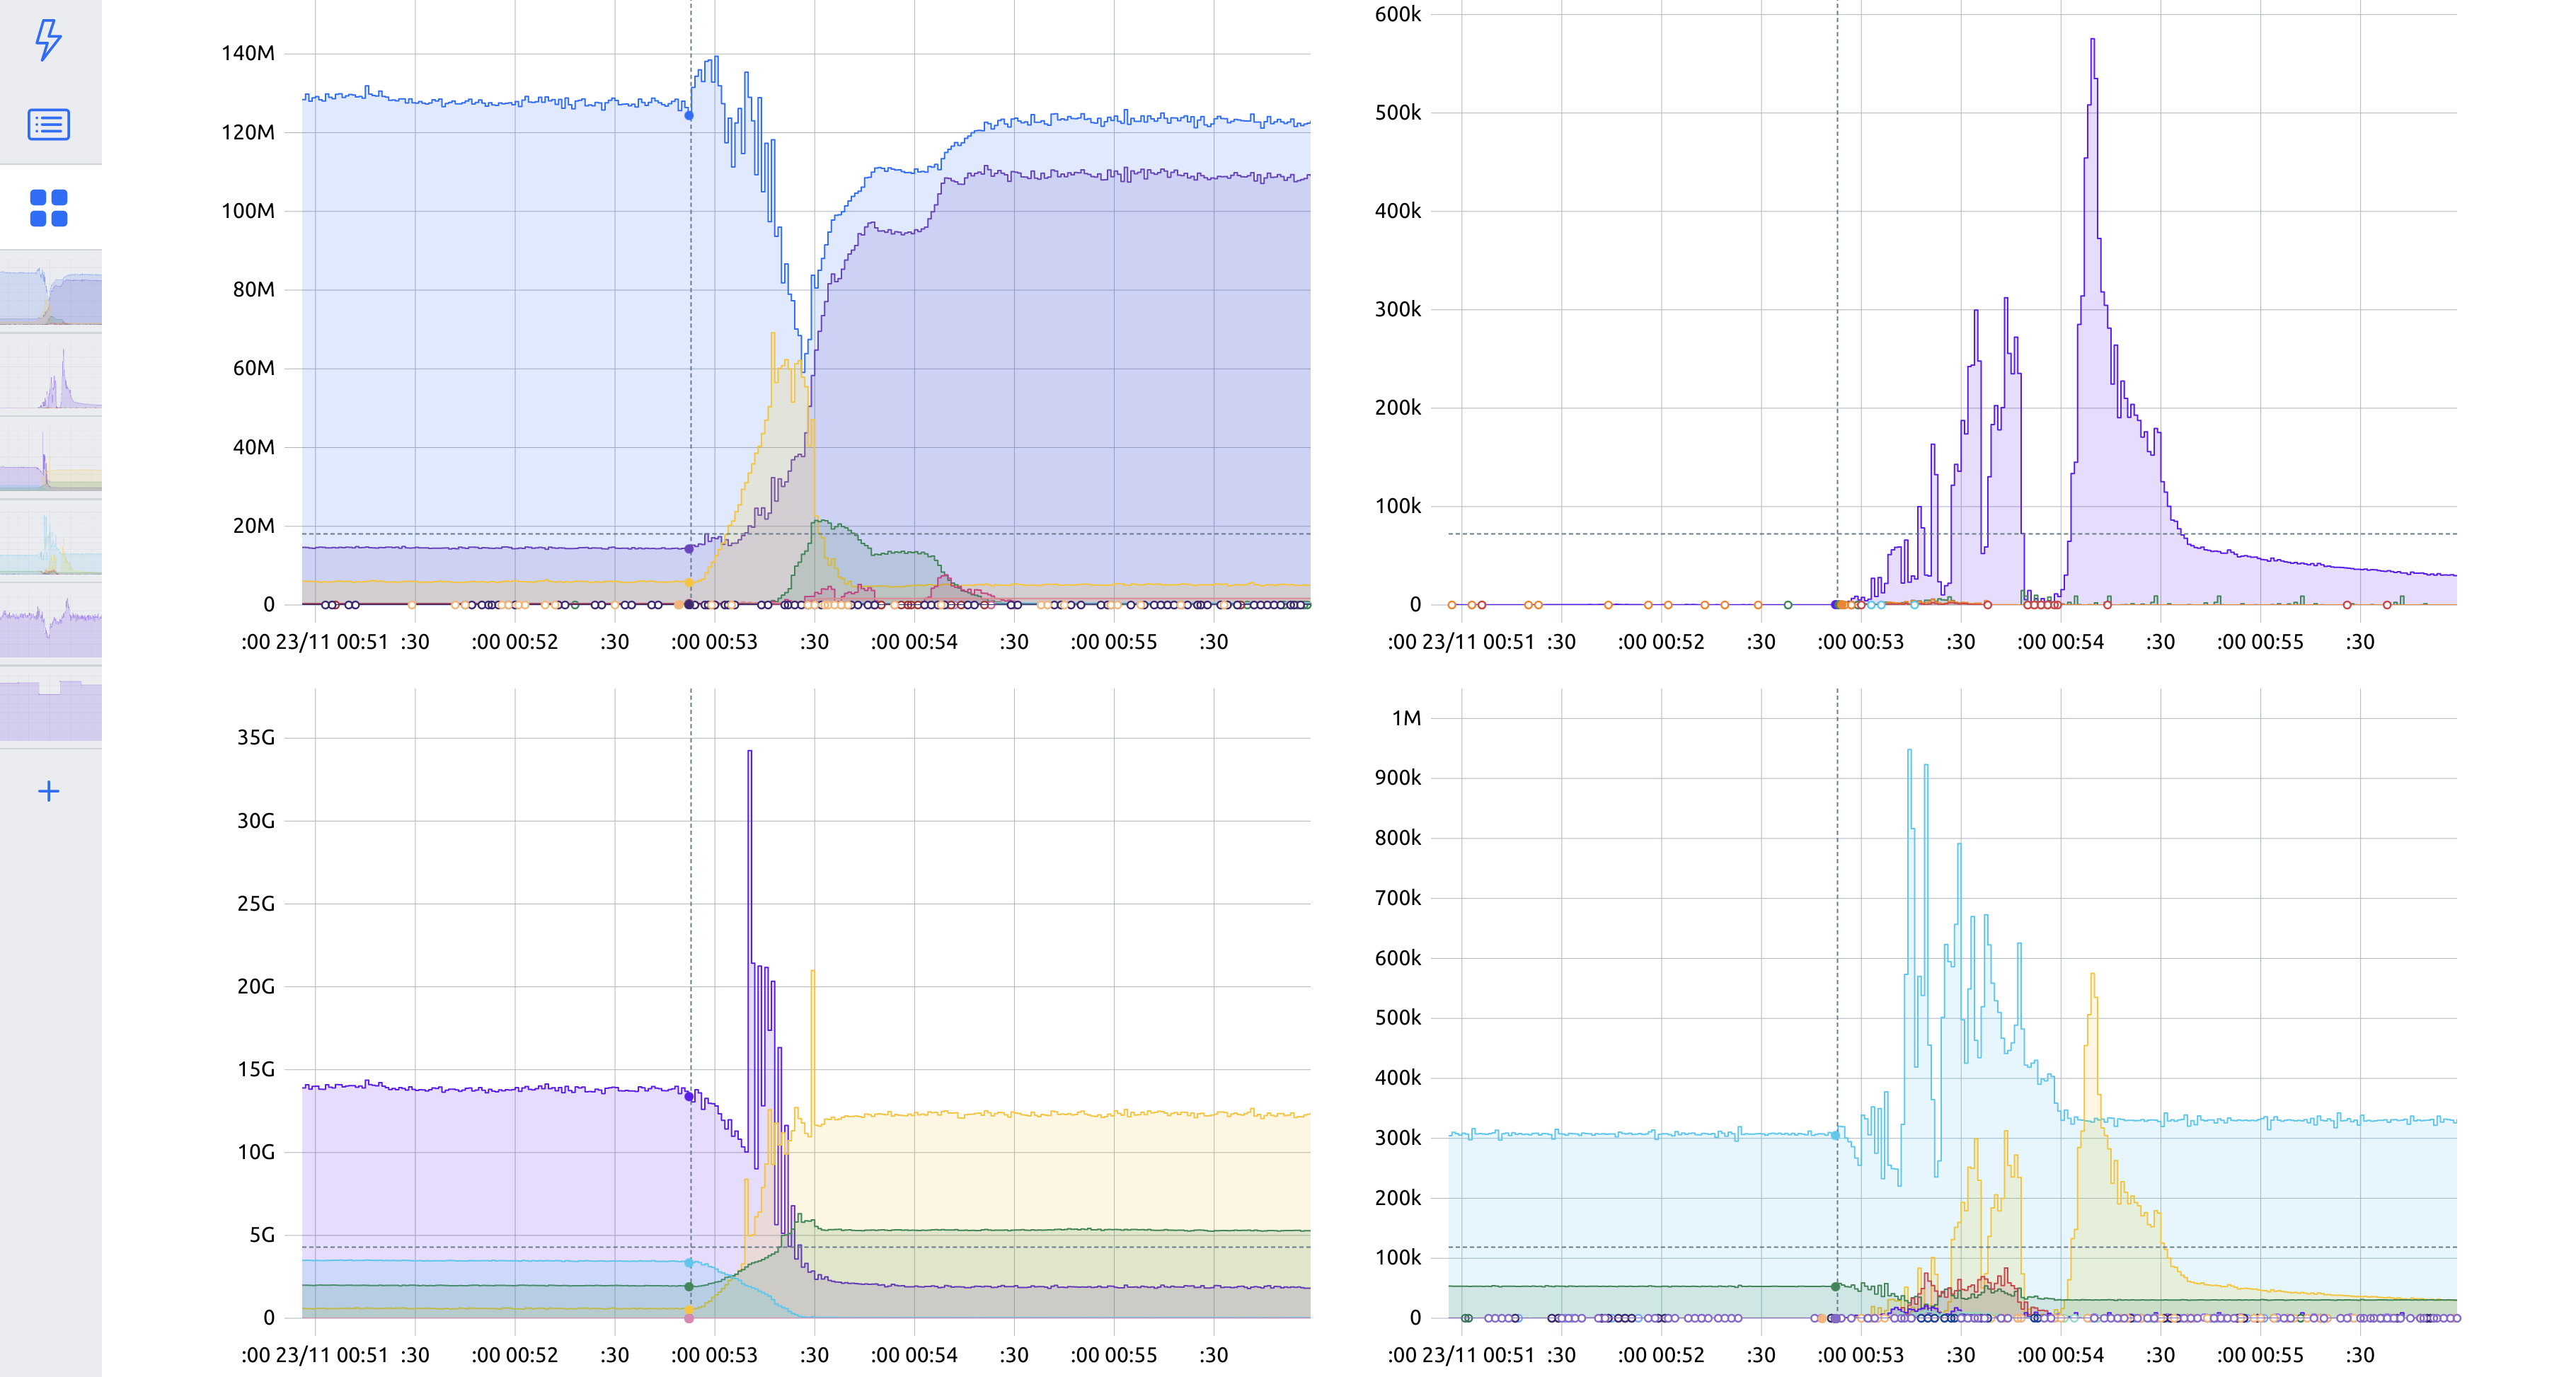
Task: Click the purple marker near 15M on top-left chart
Action: click(689, 549)
